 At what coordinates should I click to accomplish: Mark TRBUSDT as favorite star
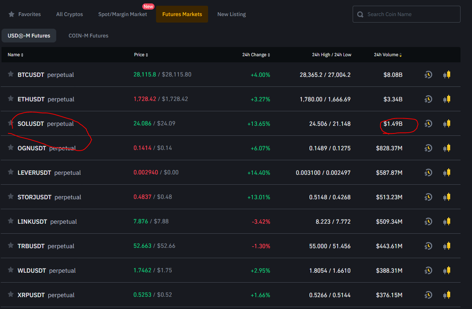[x=11, y=246]
